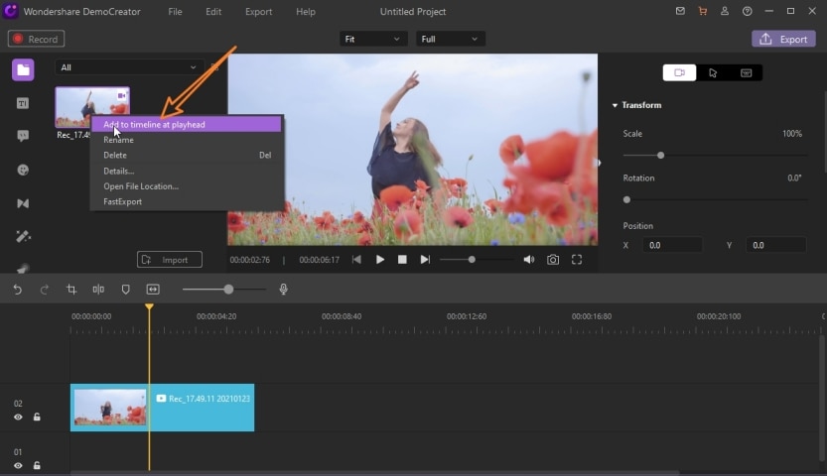This screenshot has height=476, width=827.
Task: Click the purple Export button
Action: [783, 39]
